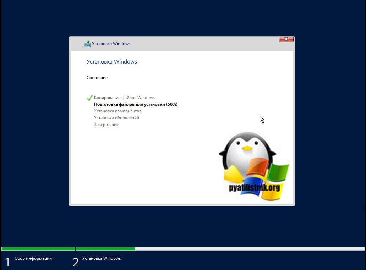Click the bottom Установка Windows stage label
The image size is (366, 270).
[102, 258]
